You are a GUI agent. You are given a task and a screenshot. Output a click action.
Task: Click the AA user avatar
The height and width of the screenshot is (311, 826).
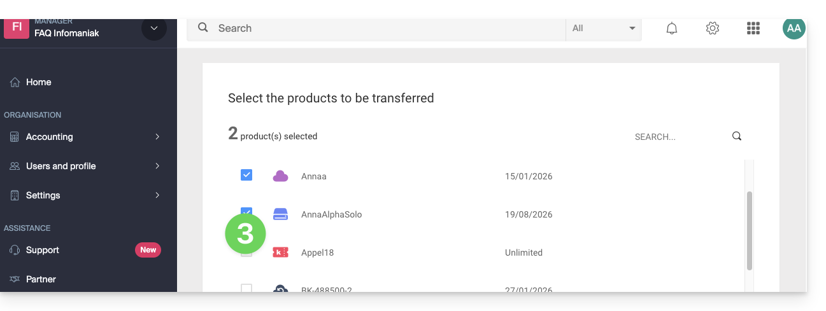794,29
